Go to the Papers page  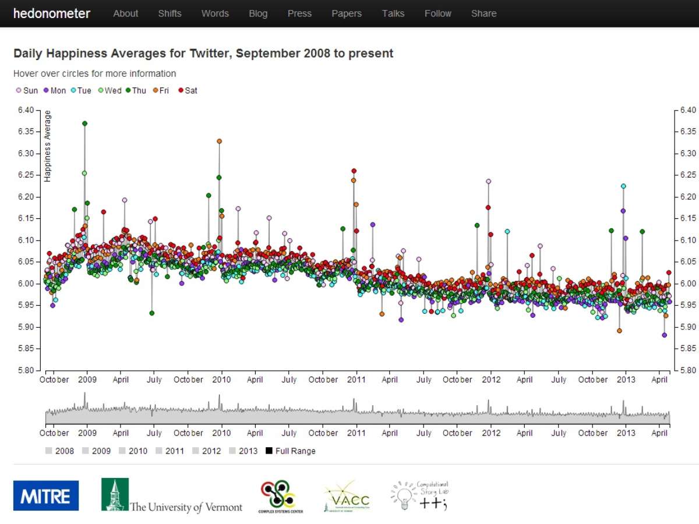coord(347,13)
